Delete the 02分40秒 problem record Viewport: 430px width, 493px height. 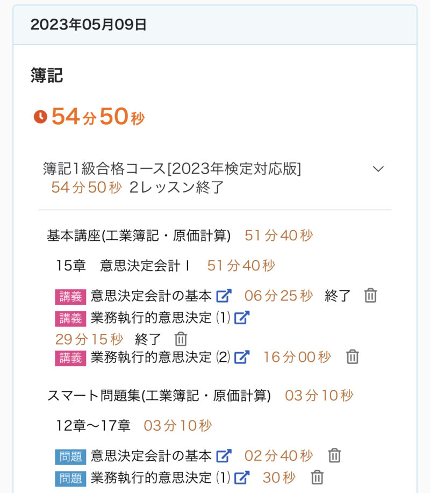click(335, 456)
